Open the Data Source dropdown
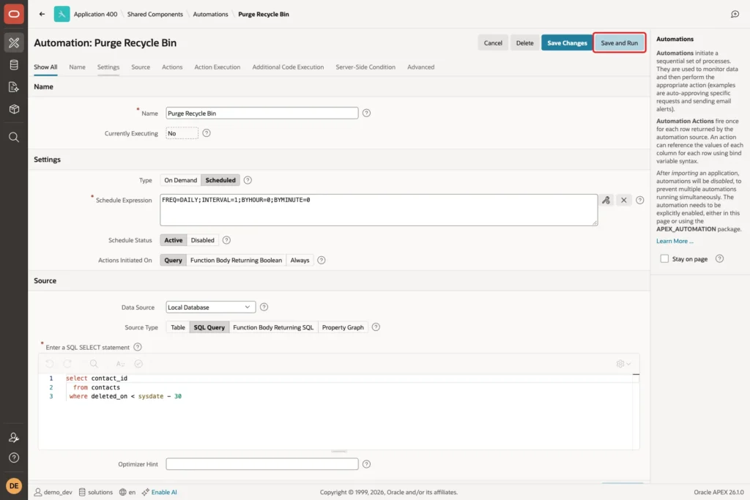The height and width of the screenshot is (500, 750). click(x=210, y=307)
